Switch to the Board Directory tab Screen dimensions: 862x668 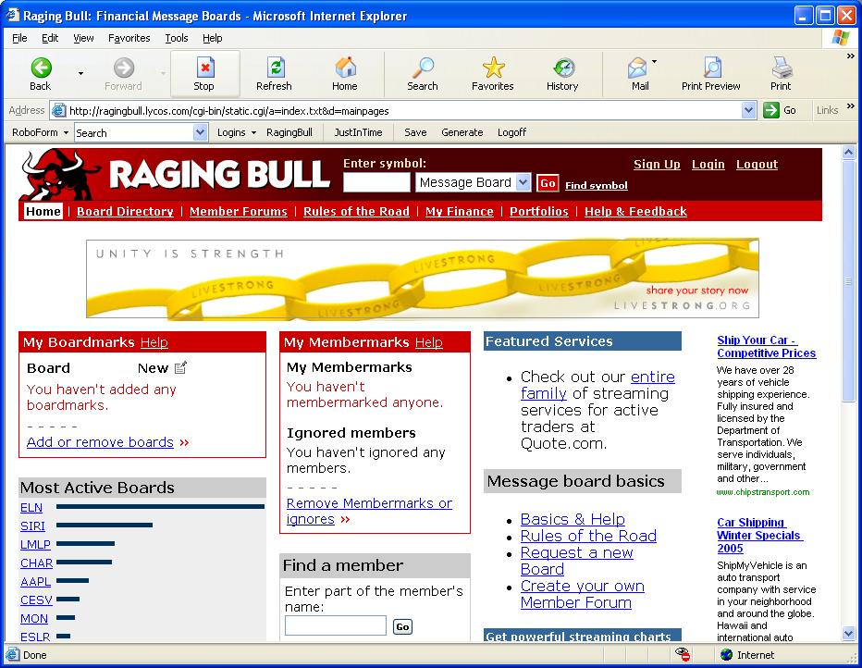pos(125,212)
